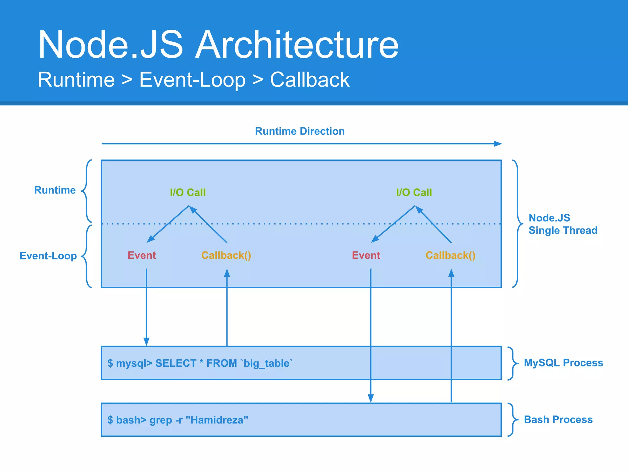The image size is (628, 471).
Task: Click the "MySQL Process" label
Action: coord(563,363)
